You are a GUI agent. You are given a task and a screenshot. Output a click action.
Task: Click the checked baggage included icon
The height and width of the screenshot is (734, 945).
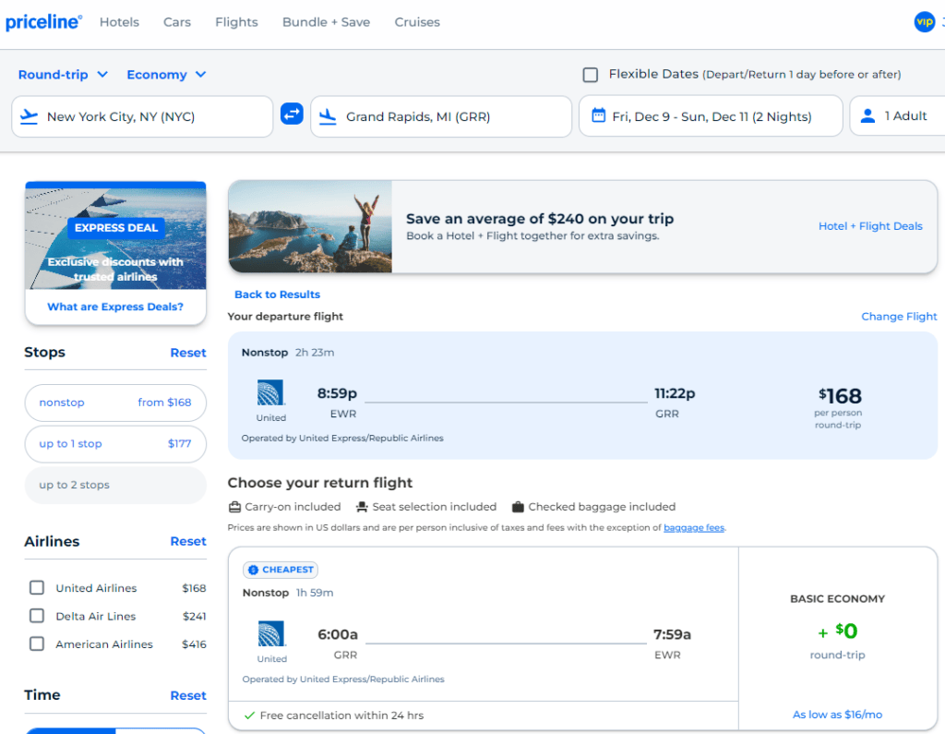pos(518,507)
